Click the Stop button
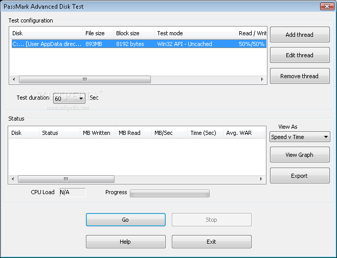Screen dimensions: 337x258 point(212,220)
